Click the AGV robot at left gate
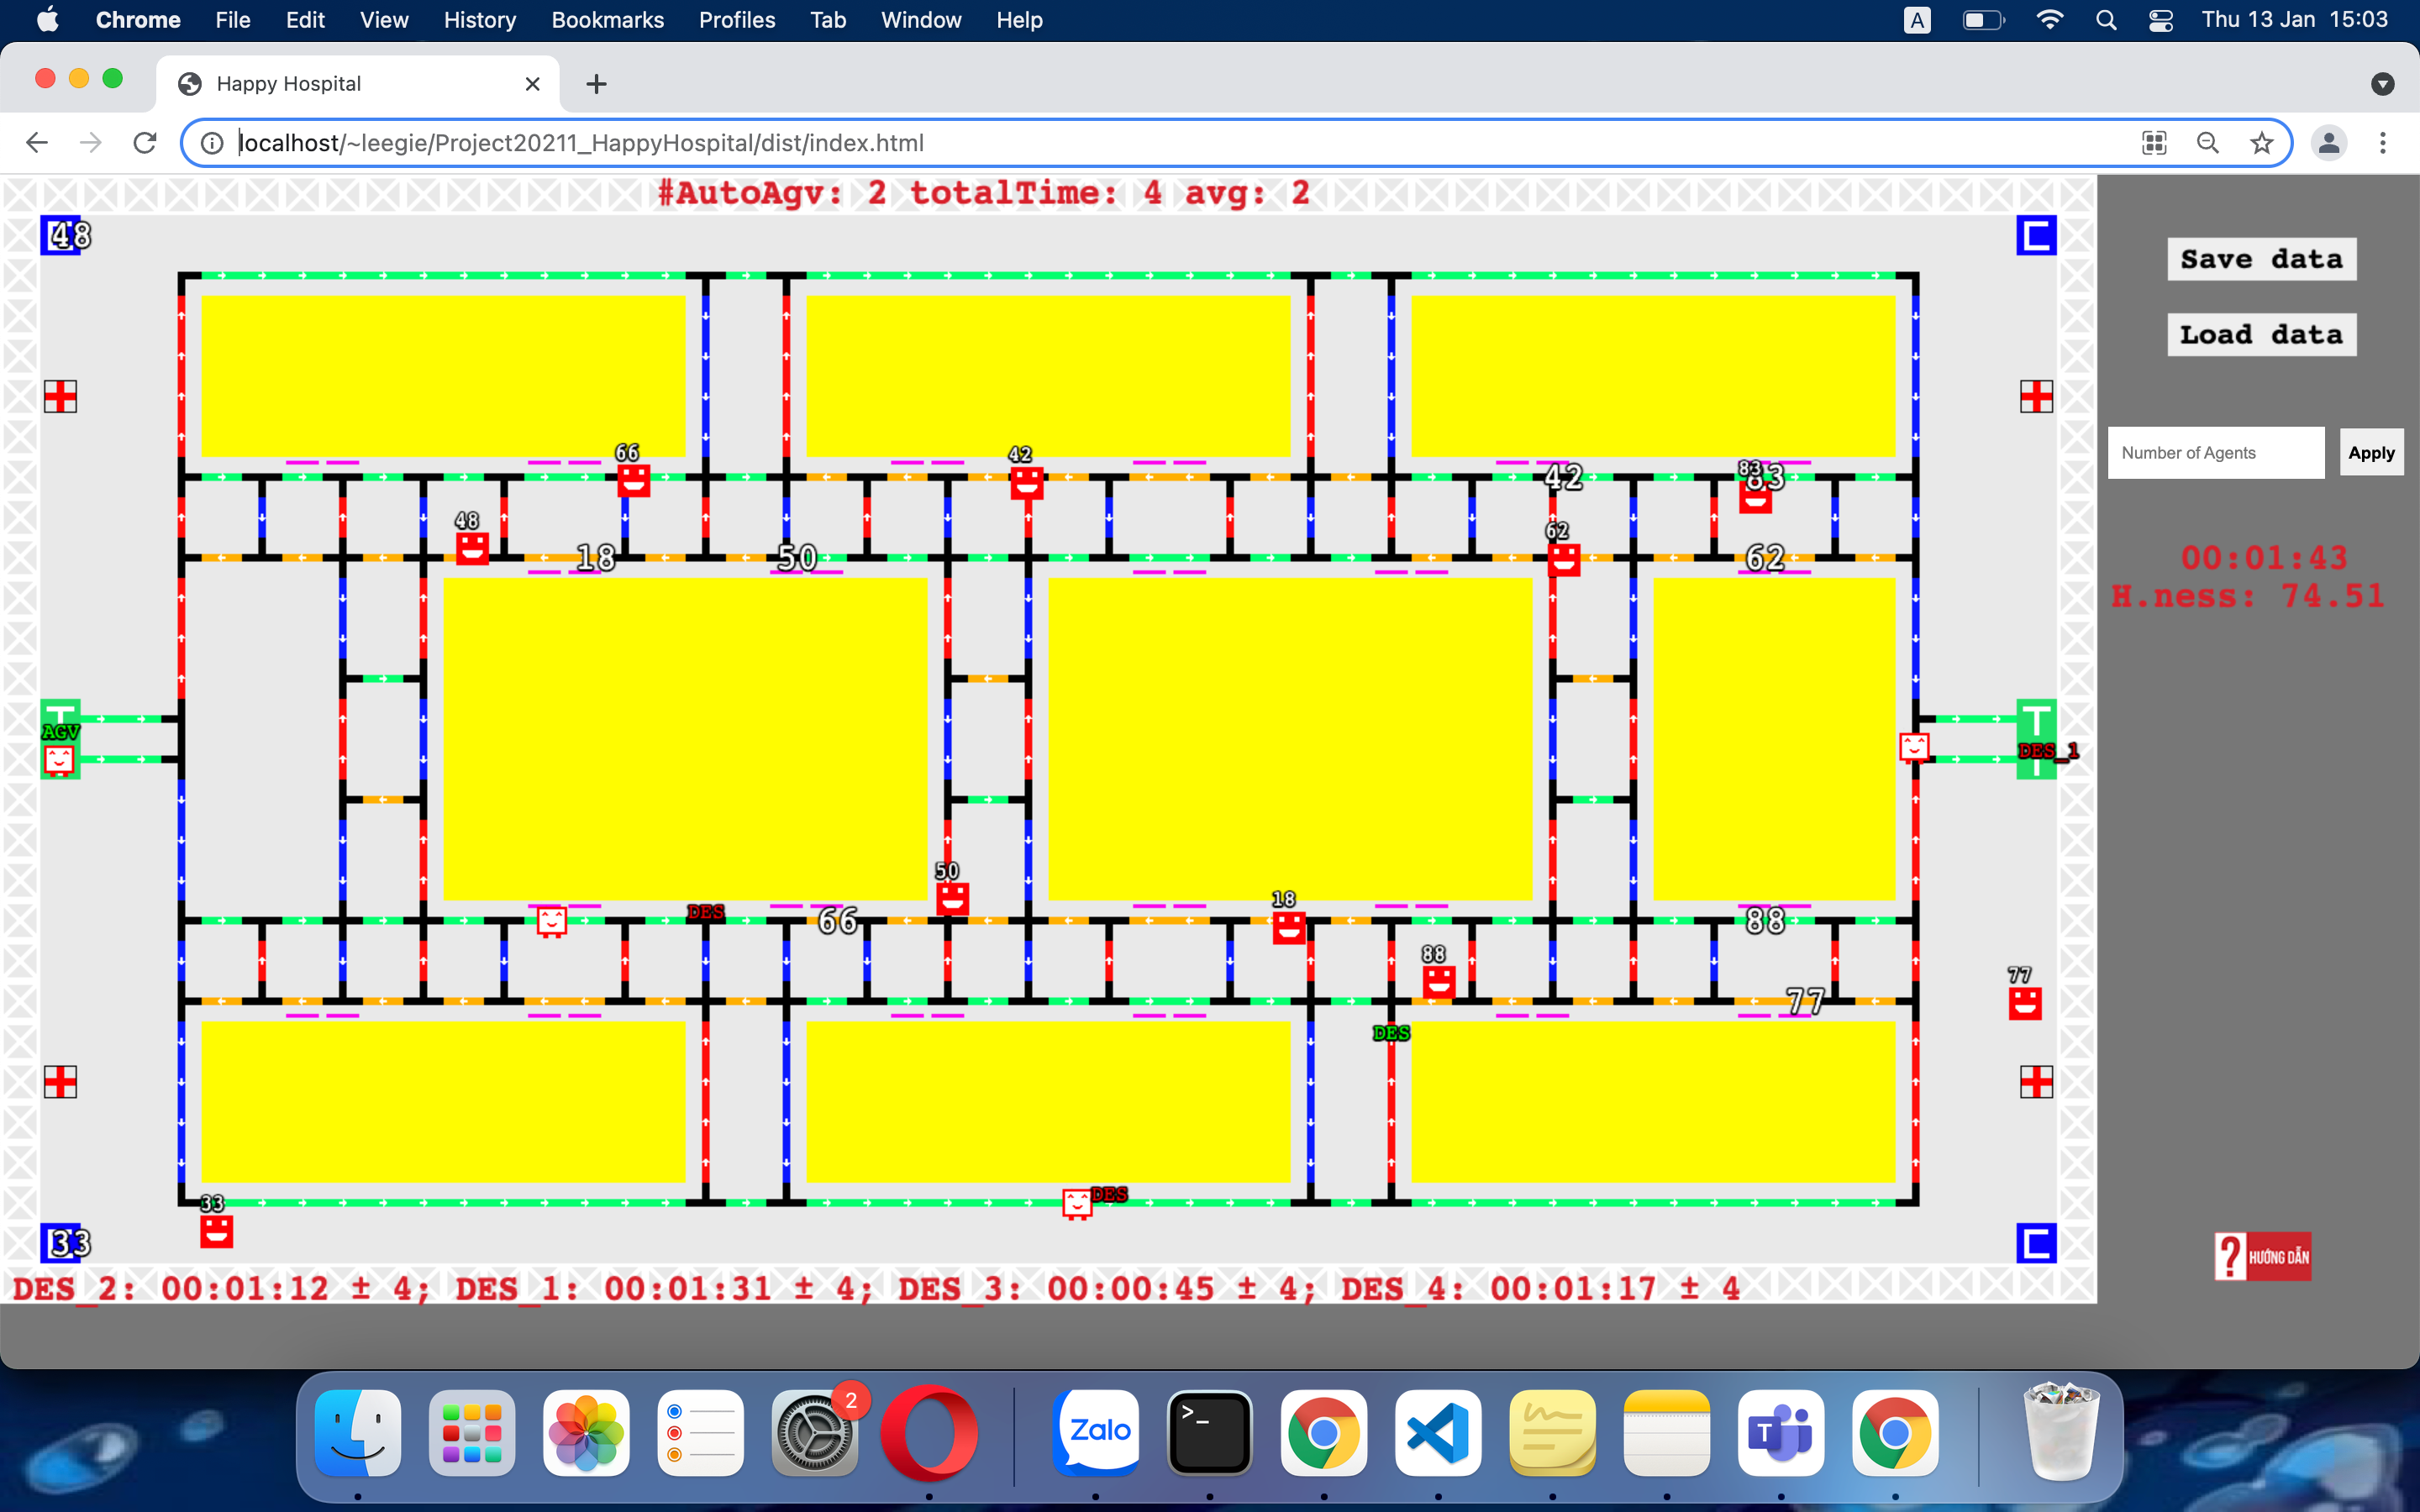 point(59,759)
